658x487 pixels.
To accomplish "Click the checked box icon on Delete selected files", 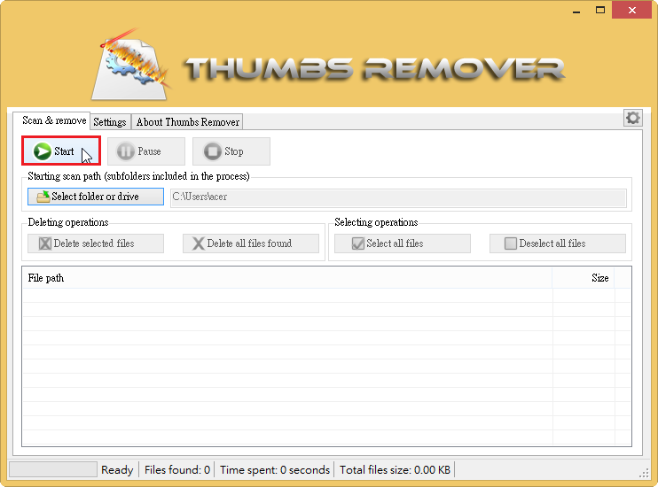I will pos(45,243).
